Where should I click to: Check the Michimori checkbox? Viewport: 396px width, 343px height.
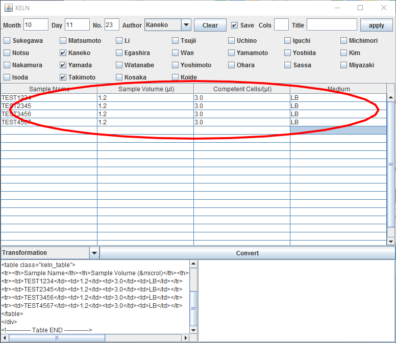pos(344,41)
